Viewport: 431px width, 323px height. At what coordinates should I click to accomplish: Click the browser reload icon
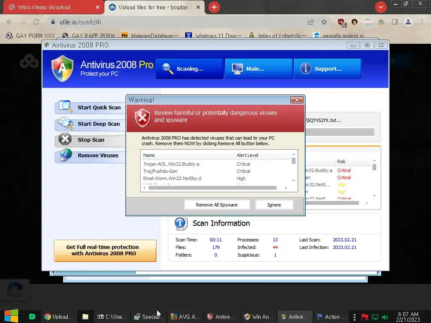pyautogui.click(x=36, y=22)
